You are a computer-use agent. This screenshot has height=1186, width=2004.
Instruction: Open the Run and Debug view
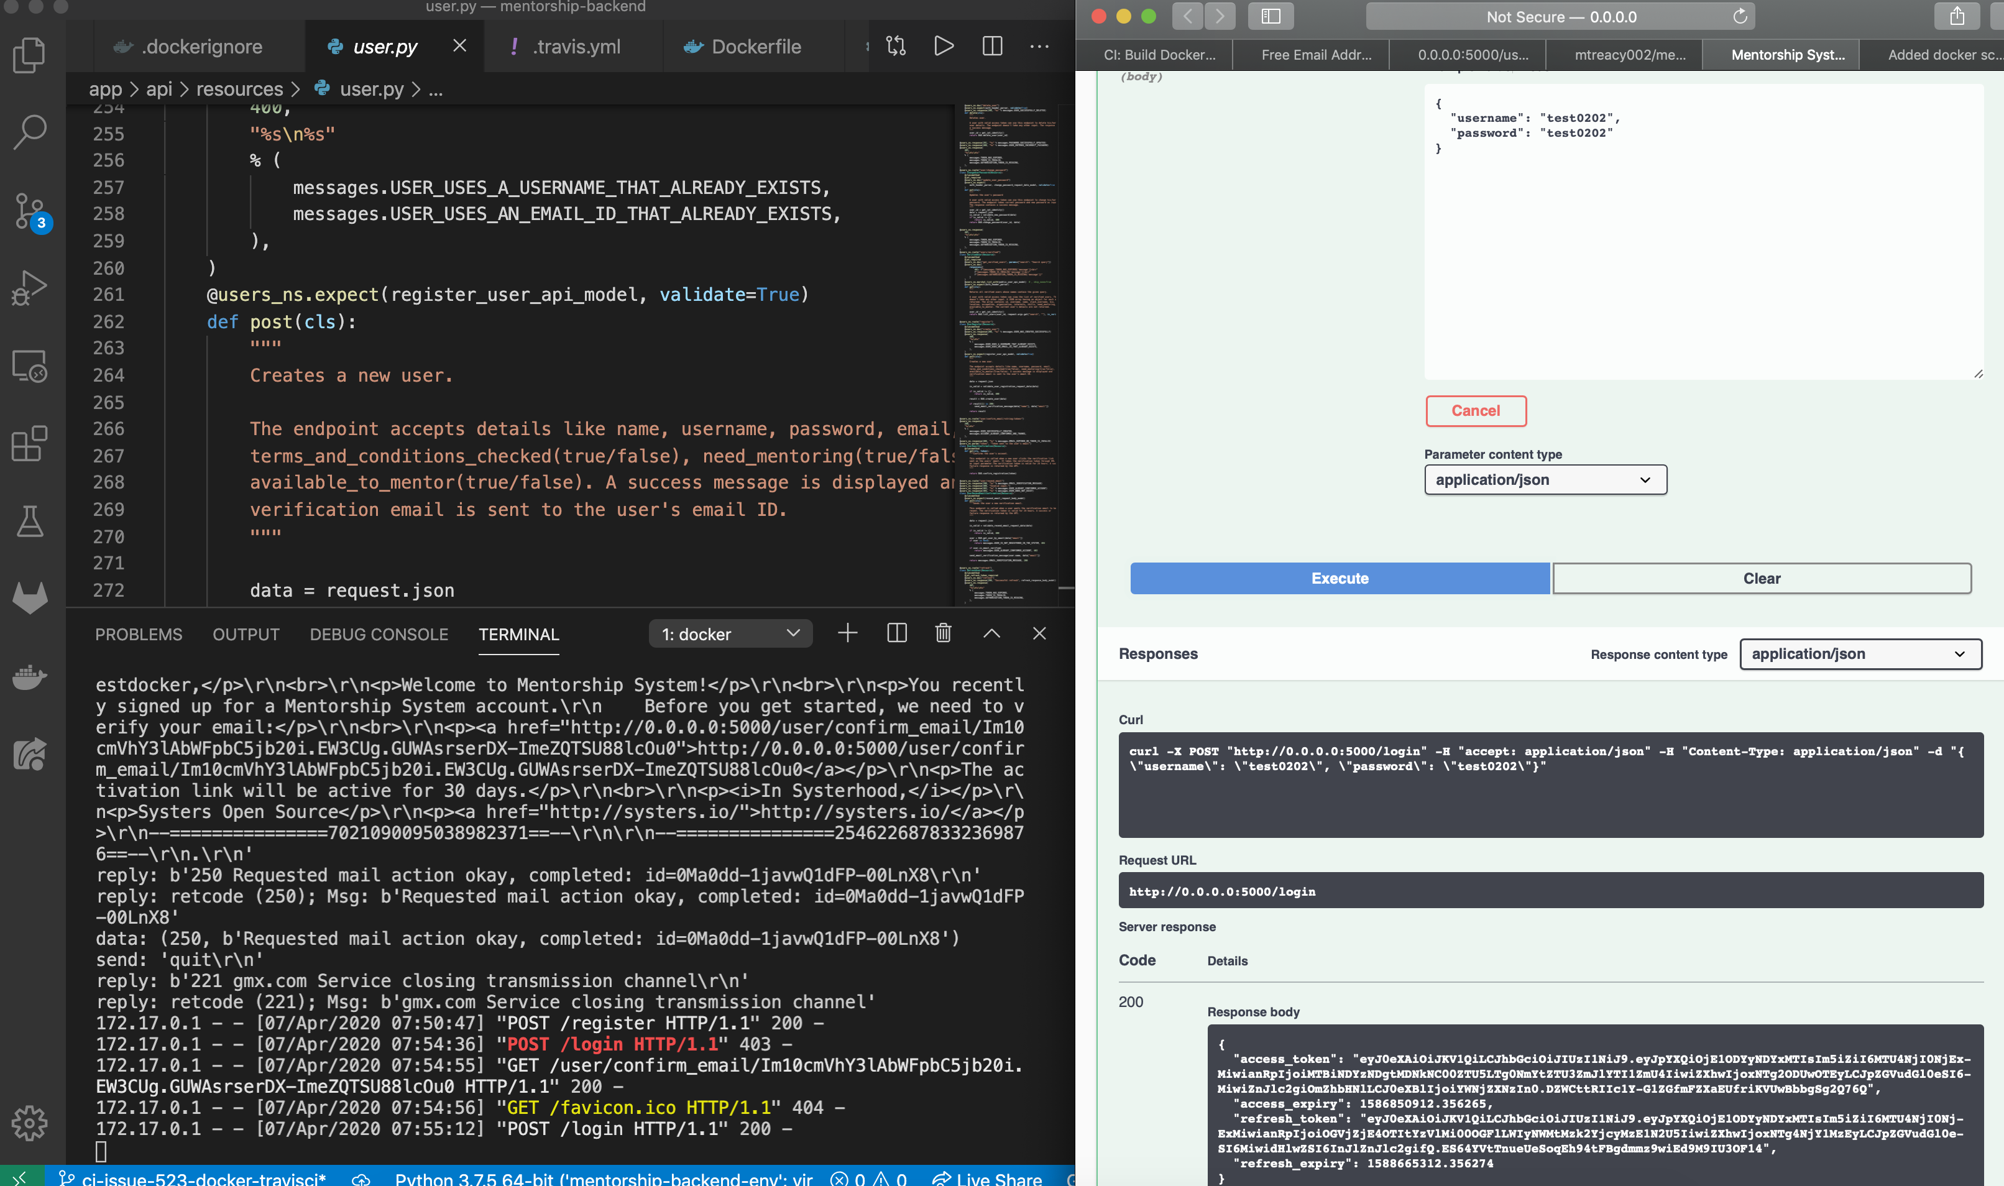coord(29,288)
